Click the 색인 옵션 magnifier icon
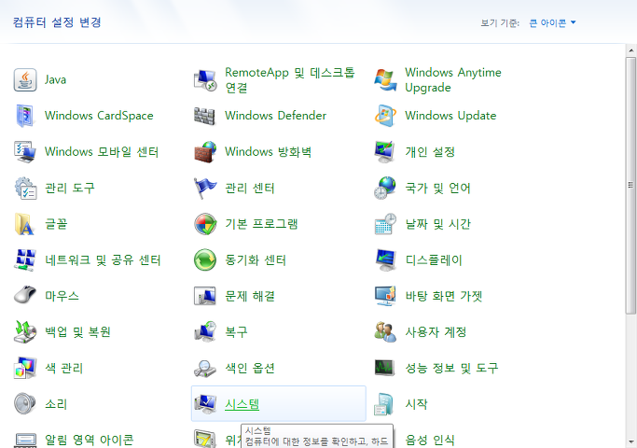This screenshot has width=637, height=448. [205, 368]
